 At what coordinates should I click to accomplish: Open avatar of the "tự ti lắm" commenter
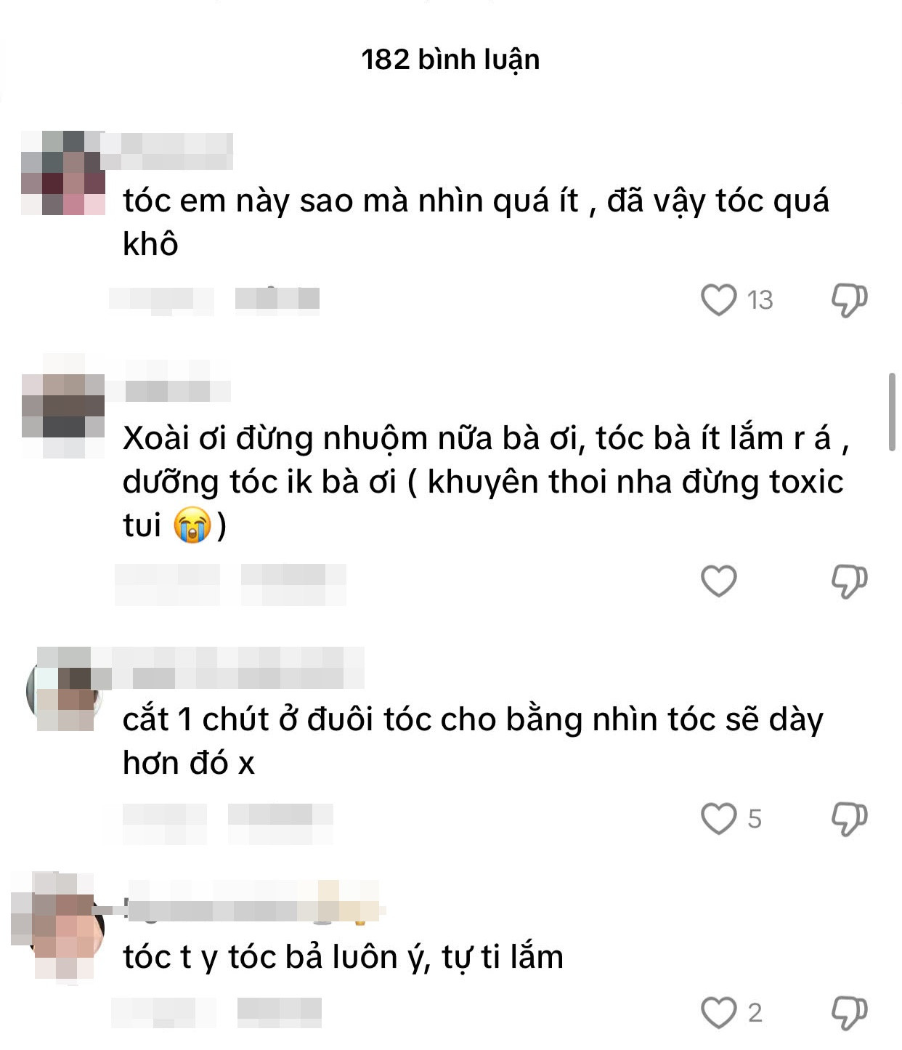pos(63,928)
